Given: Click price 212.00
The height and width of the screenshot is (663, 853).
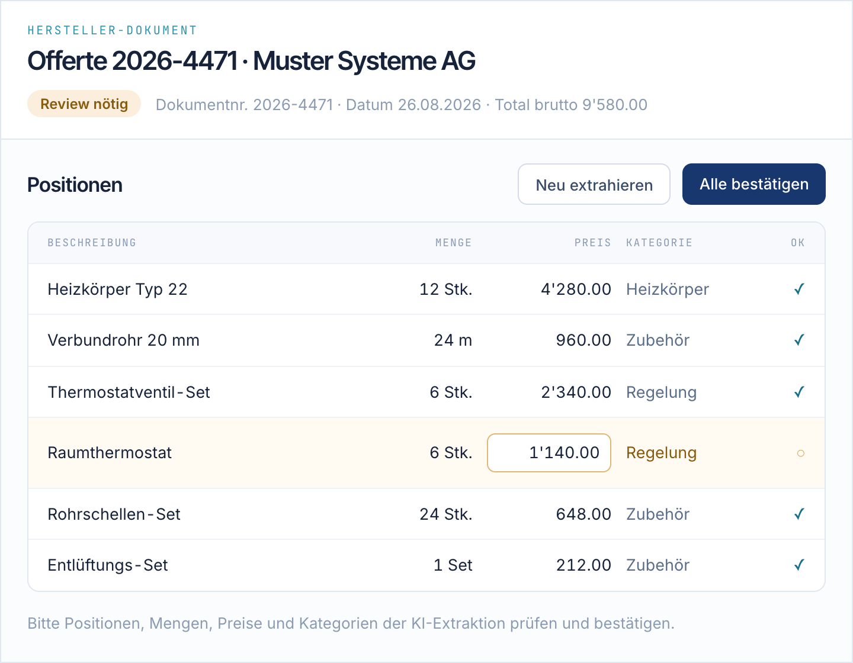Looking at the screenshot, I should 583,565.
